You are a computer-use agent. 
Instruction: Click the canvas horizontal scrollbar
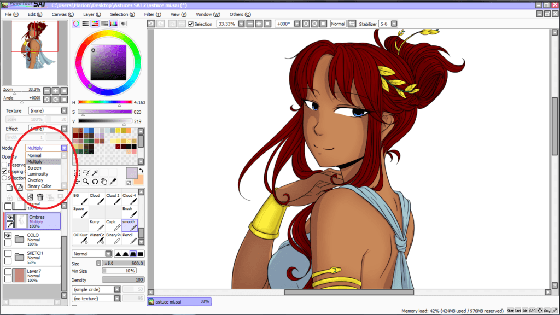tap(349, 292)
